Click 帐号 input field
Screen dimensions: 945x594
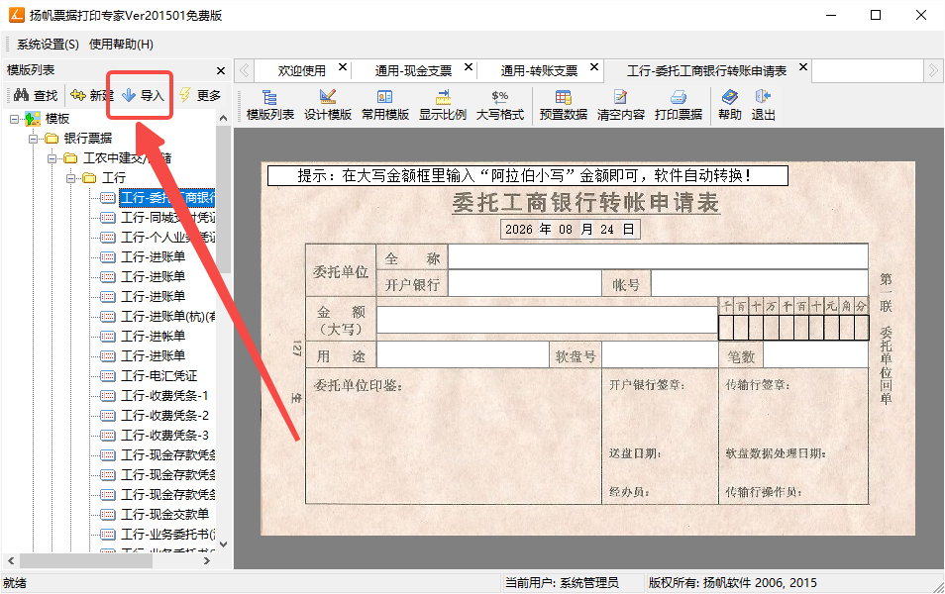click(x=760, y=284)
